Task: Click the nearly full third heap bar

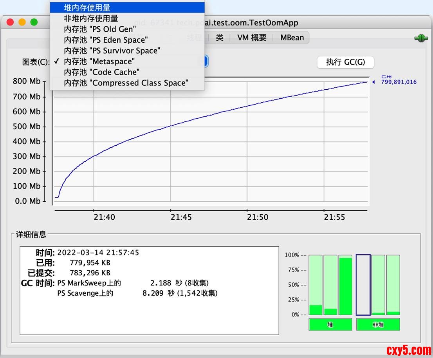Action: pos(345,285)
